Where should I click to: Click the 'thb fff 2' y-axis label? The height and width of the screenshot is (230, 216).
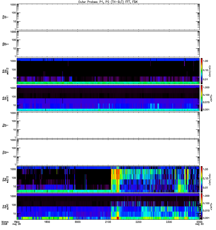[x=5, y=44]
